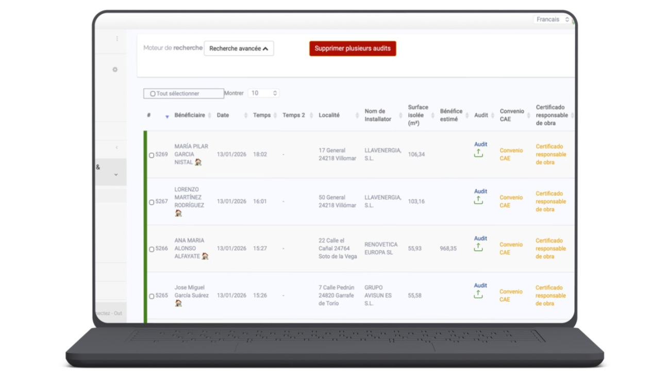The width and height of the screenshot is (668, 375).
Task: Tick the checkbox for audit 5269
Action: click(152, 155)
